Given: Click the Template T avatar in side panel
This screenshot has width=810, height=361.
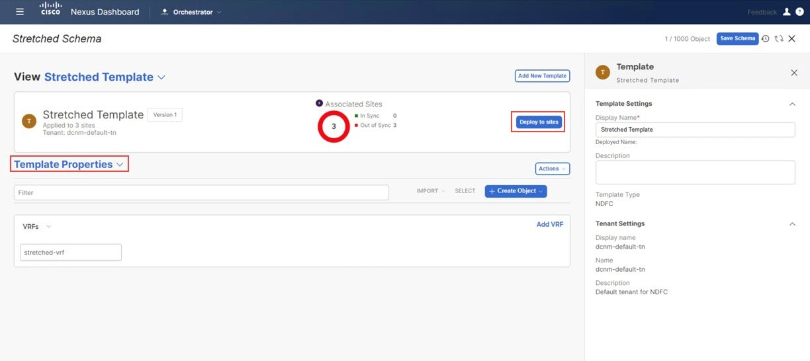Looking at the screenshot, I should pos(603,73).
